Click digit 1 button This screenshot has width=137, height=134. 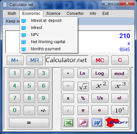tap(15, 73)
